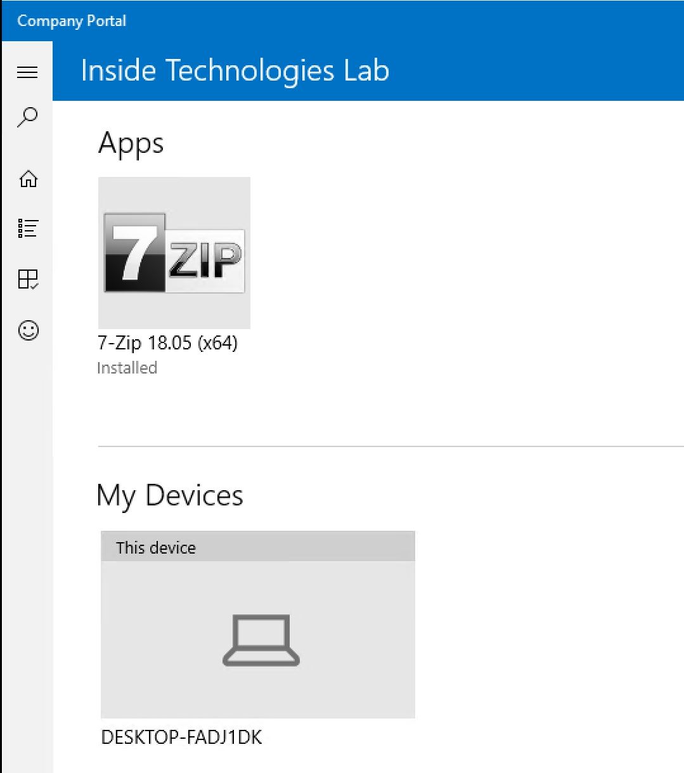The width and height of the screenshot is (684, 773).
Task: Click the Installed status under 7-Zip
Action: point(127,368)
